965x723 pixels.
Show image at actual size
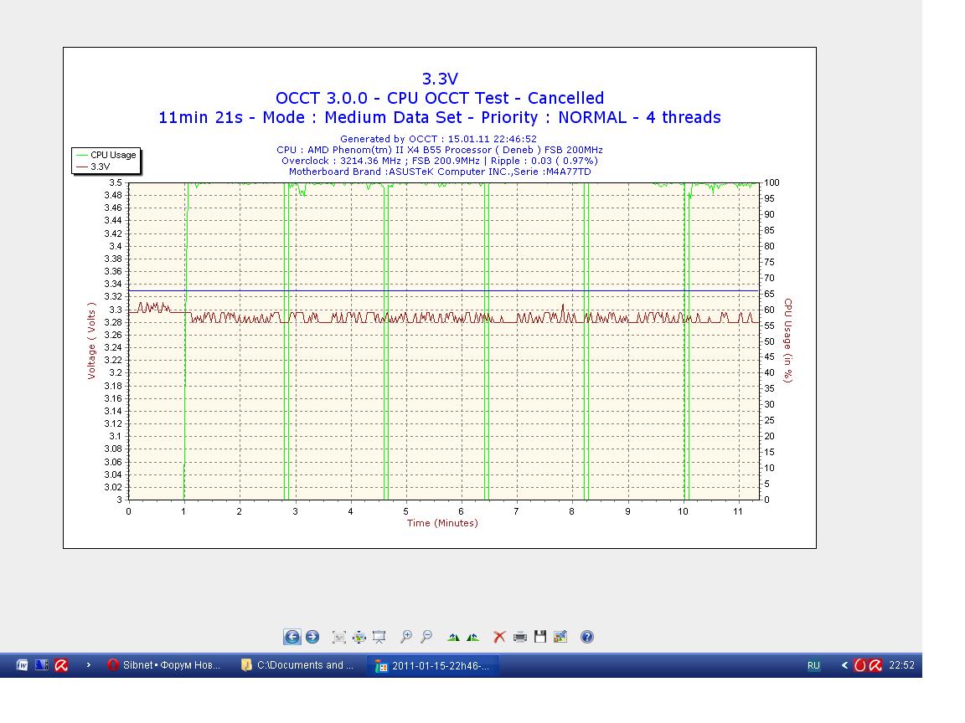click(x=359, y=637)
